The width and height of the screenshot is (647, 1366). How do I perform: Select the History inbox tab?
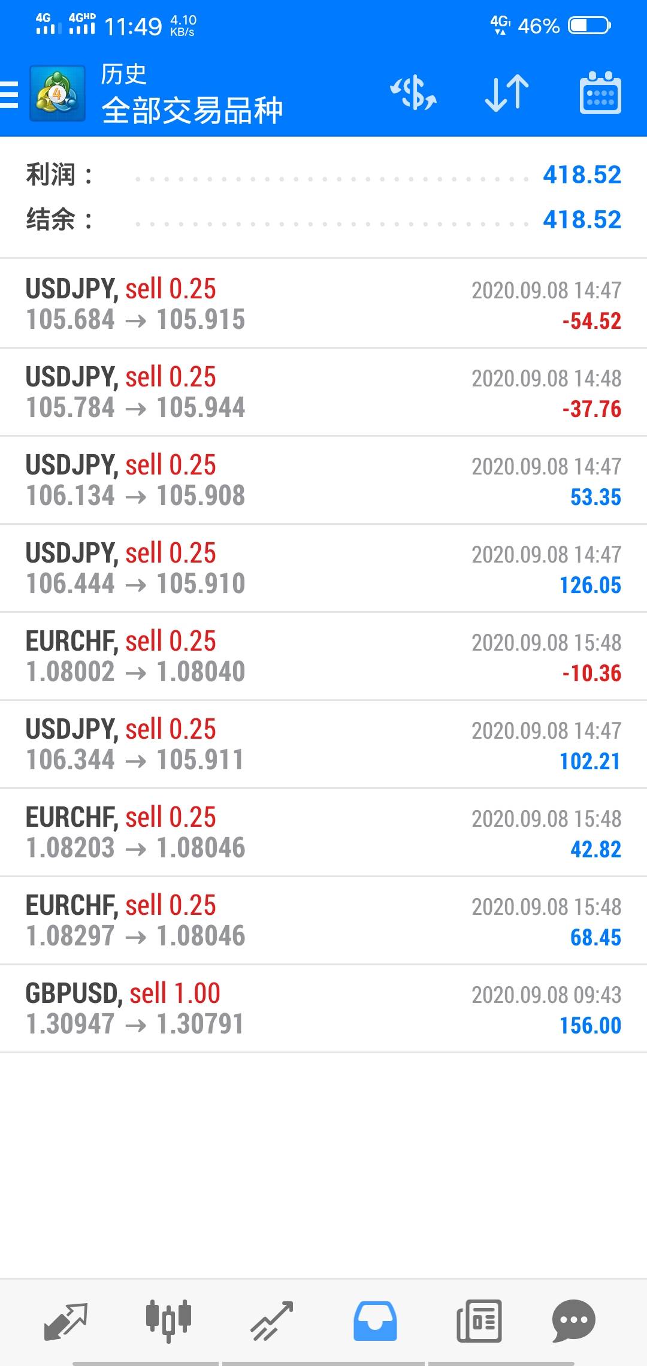375,1321
